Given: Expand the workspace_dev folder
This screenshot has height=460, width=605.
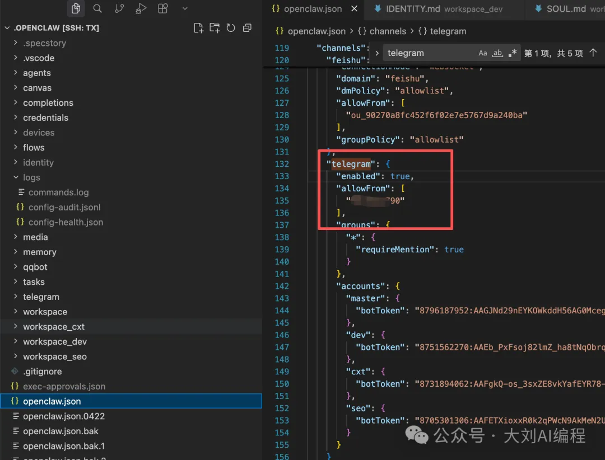Looking at the screenshot, I should tap(54, 341).
